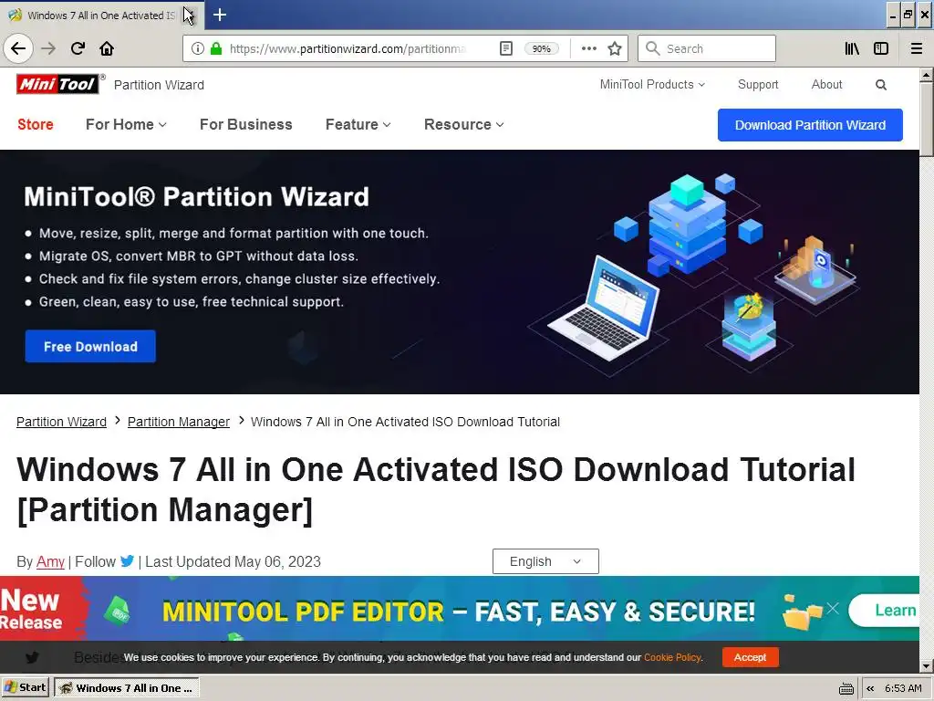Reload the current page
The image size is (934, 701).
tap(78, 48)
